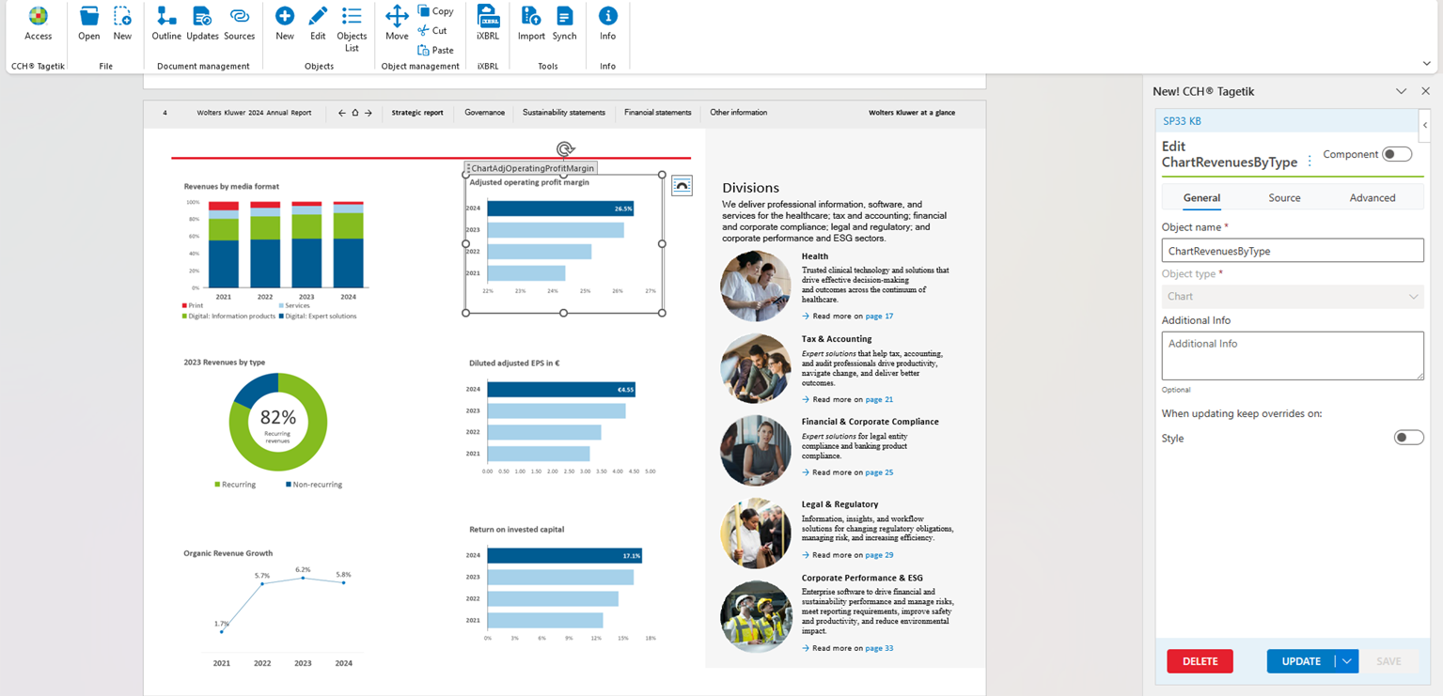Viewport: 1443px width, 696px height.
Task: Click the Additional Info text area
Action: 1293,355
